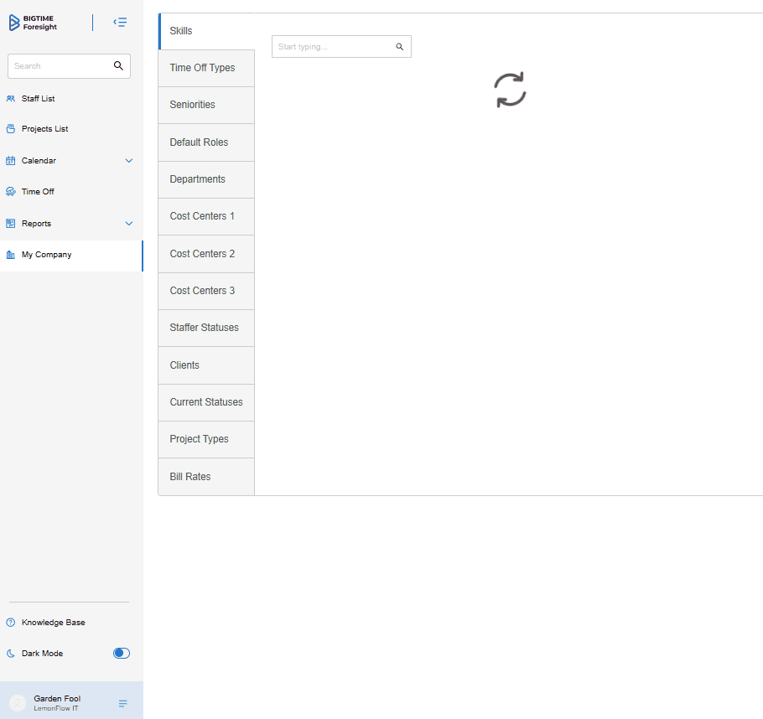Click the magnifier in the Skills search box
This screenshot has width=763, height=719.
click(x=399, y=47)
